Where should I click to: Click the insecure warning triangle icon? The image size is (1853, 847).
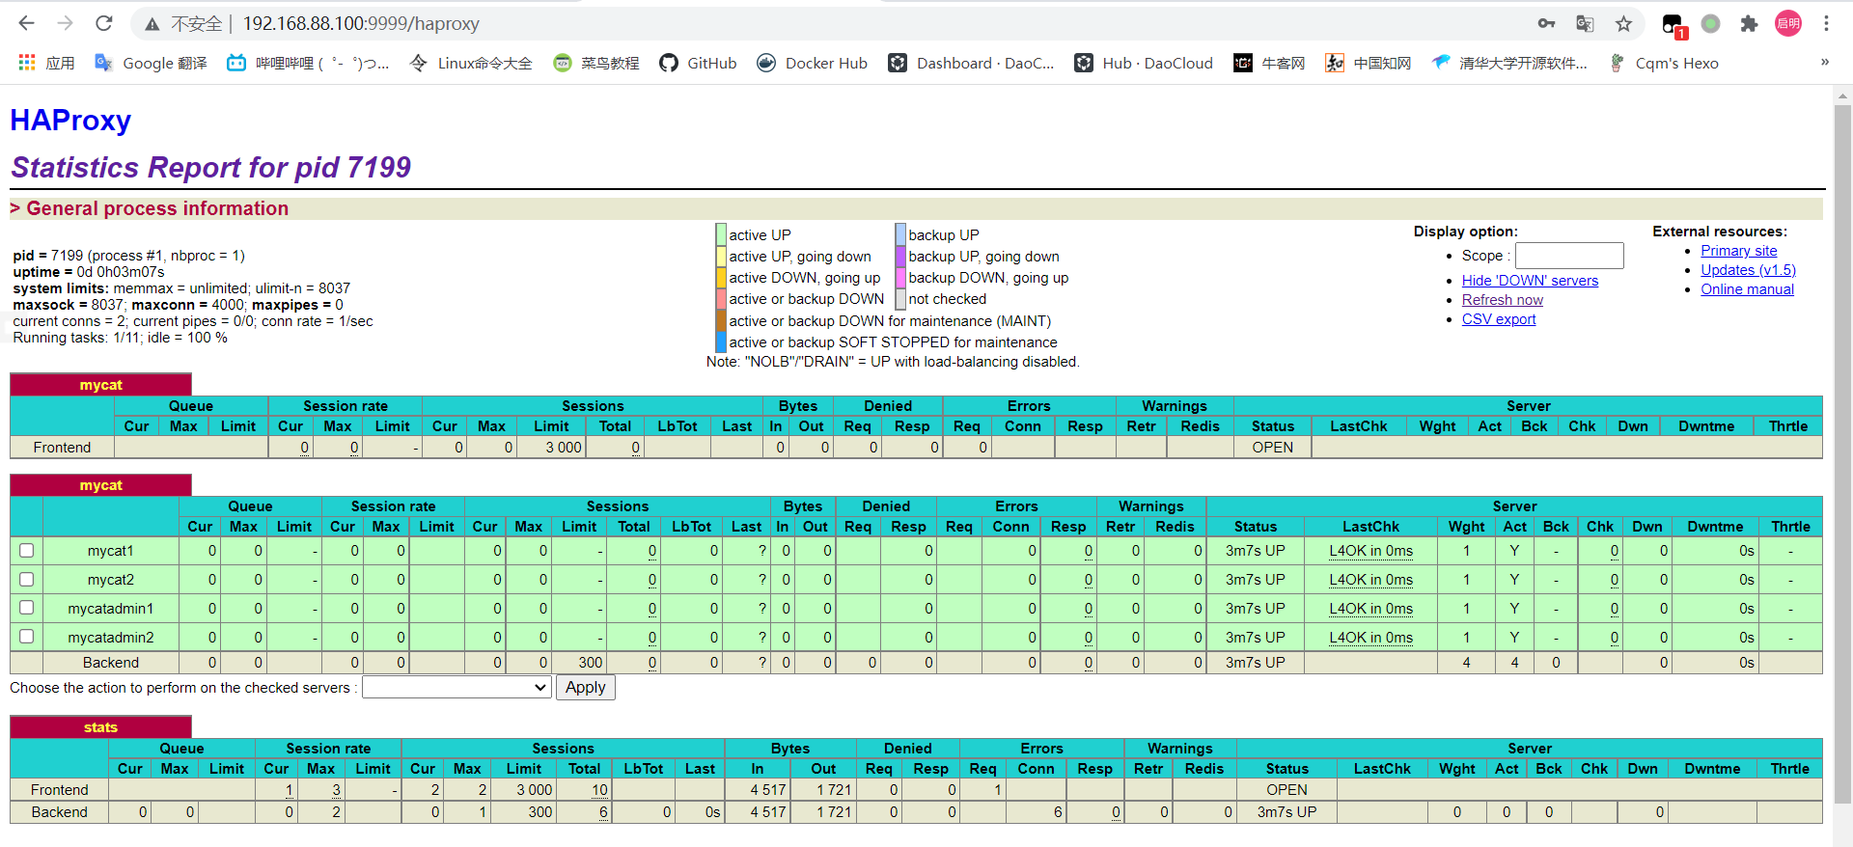pos(152,24)
